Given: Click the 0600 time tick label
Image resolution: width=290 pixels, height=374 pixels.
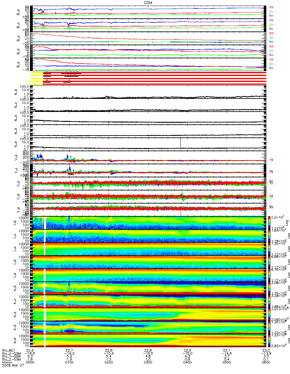Looking at the screenshot, I should click(x=266, y=362).
